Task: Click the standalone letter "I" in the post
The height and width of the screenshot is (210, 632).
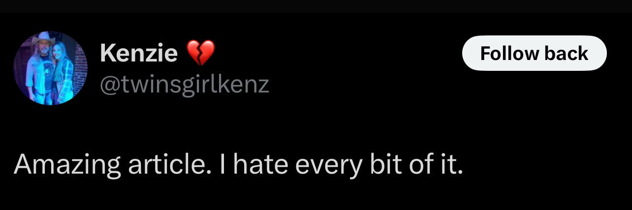Action: (x=222, y=165)
